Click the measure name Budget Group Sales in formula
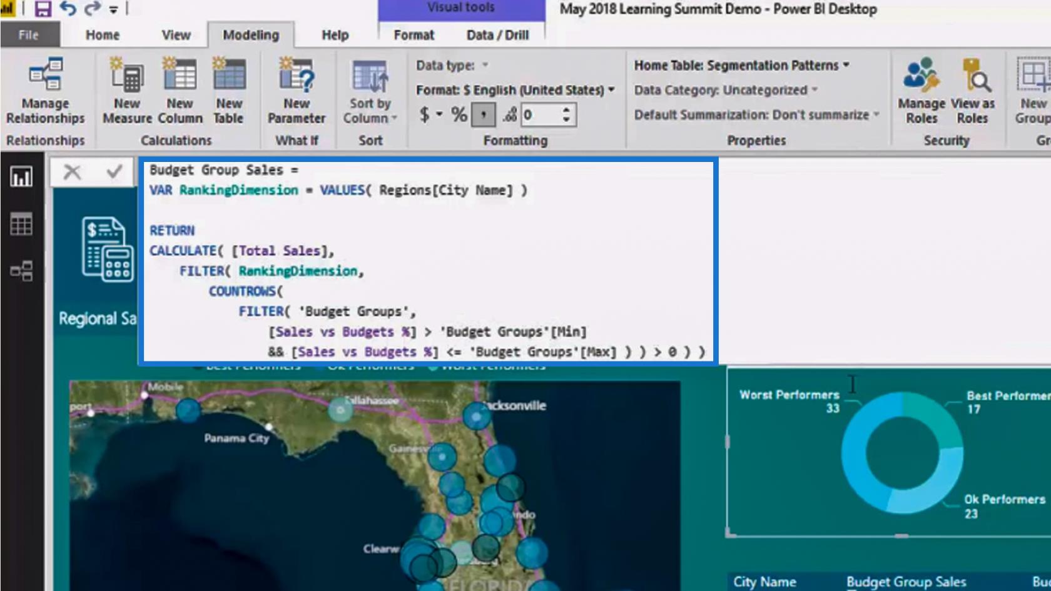 point(216,169)
